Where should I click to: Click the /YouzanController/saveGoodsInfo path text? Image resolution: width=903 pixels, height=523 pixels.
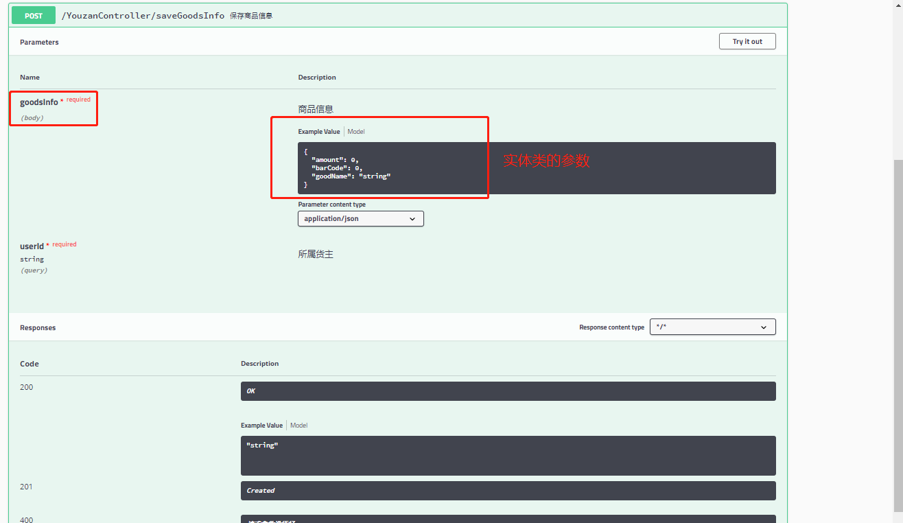click(143, 15)
